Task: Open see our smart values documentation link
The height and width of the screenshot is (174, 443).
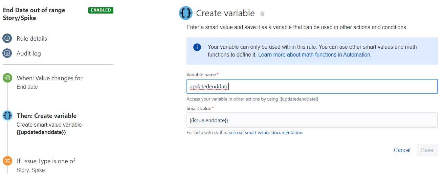Action: 266,133
